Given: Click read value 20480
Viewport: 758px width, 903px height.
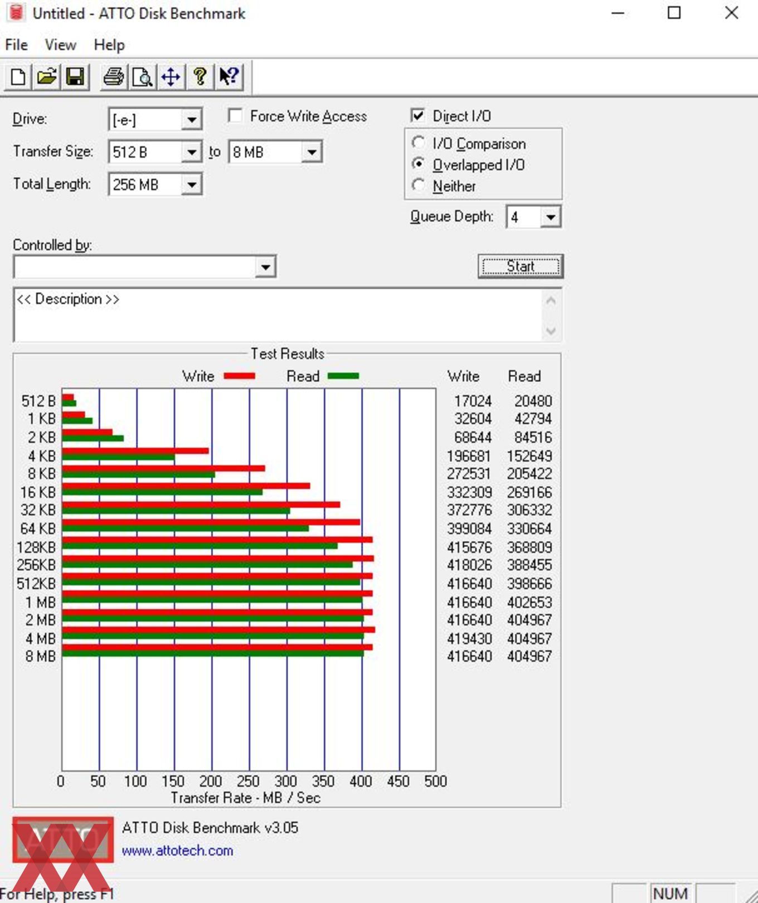Looking at the screenshot, I should (x=533, y=401).
